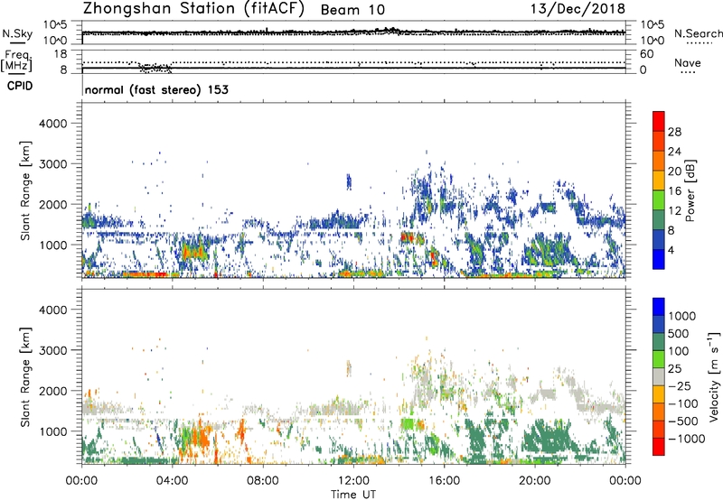Image resolution: width=723 pixels, height=500 pixels.
Task: Click the Power color bar
Action: tap(659, 190)
